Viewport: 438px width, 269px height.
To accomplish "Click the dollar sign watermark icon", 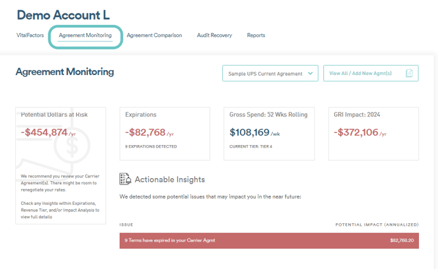I will pos(72,146).
